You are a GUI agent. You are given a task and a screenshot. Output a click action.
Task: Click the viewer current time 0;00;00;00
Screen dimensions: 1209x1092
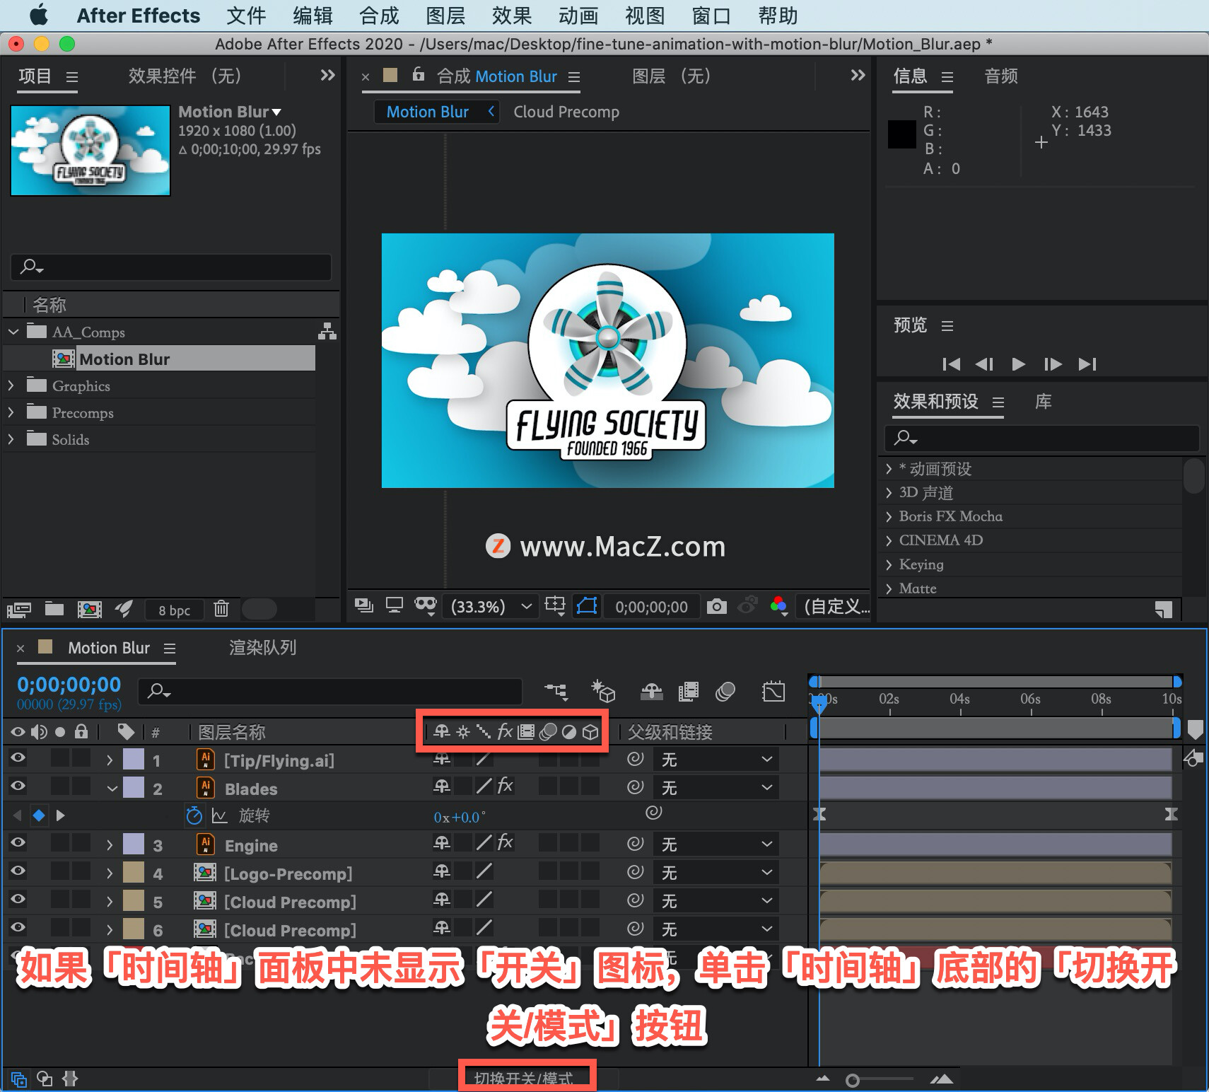pyautogui.click(x=651, y=607)
